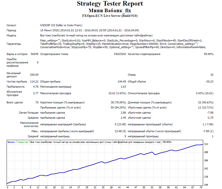The height and width of the screenshot is (189, 222).
Task: Click 'FXOpen-ECN Live Server (Build 910)' subtitle
Action: point(110,16)
